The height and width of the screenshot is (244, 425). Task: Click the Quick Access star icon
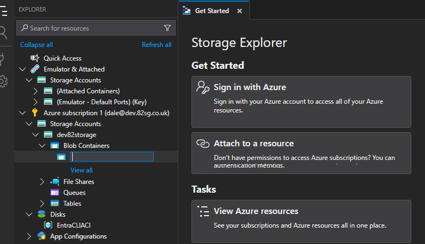click(35, 58)
